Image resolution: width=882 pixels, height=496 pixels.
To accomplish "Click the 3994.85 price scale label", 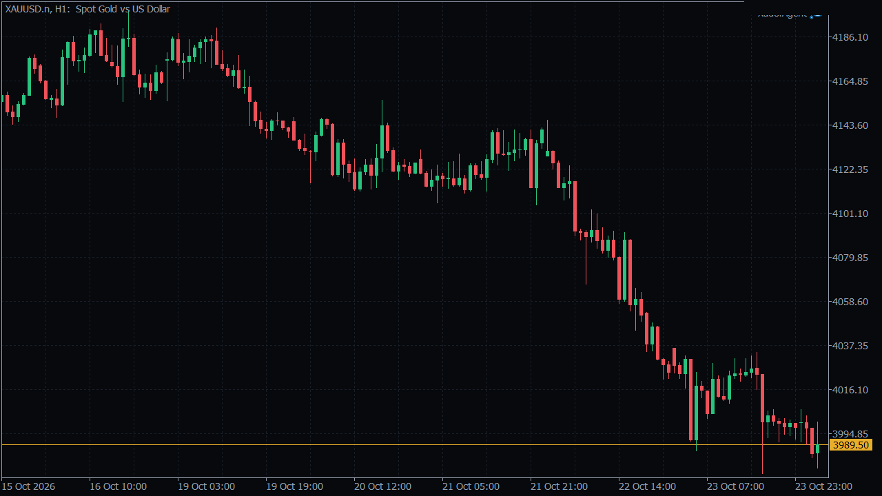I will click(x=850, y=434).
